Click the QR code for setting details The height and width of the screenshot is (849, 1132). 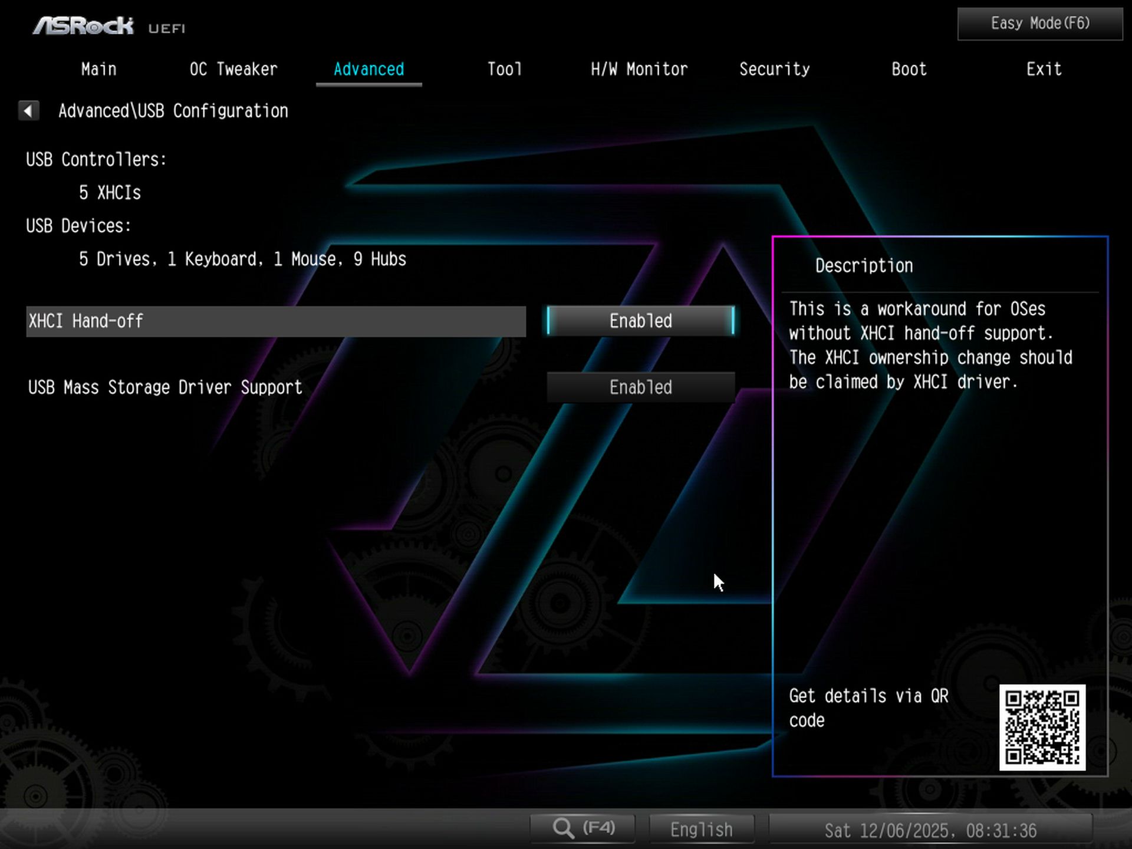[x=1042, y=728]
